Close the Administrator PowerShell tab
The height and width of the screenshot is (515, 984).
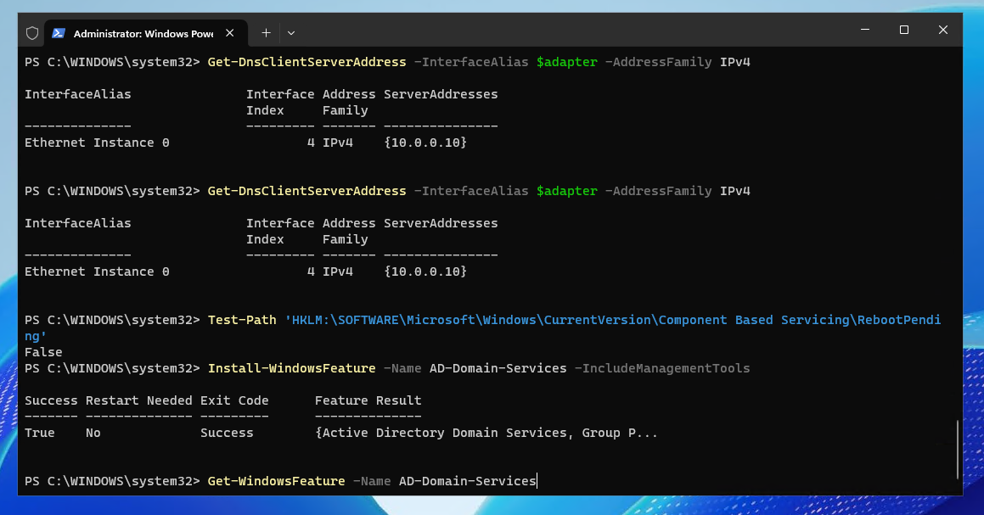tap(230, 33)
